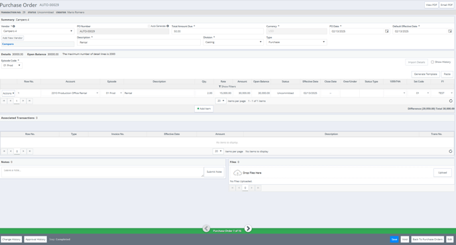Go to previous page of details grid
This screenshot has width=456, height=245.
coord(11,101)
